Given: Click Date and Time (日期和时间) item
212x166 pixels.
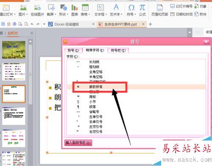Looking at the screenshot, I should point(181,14).
